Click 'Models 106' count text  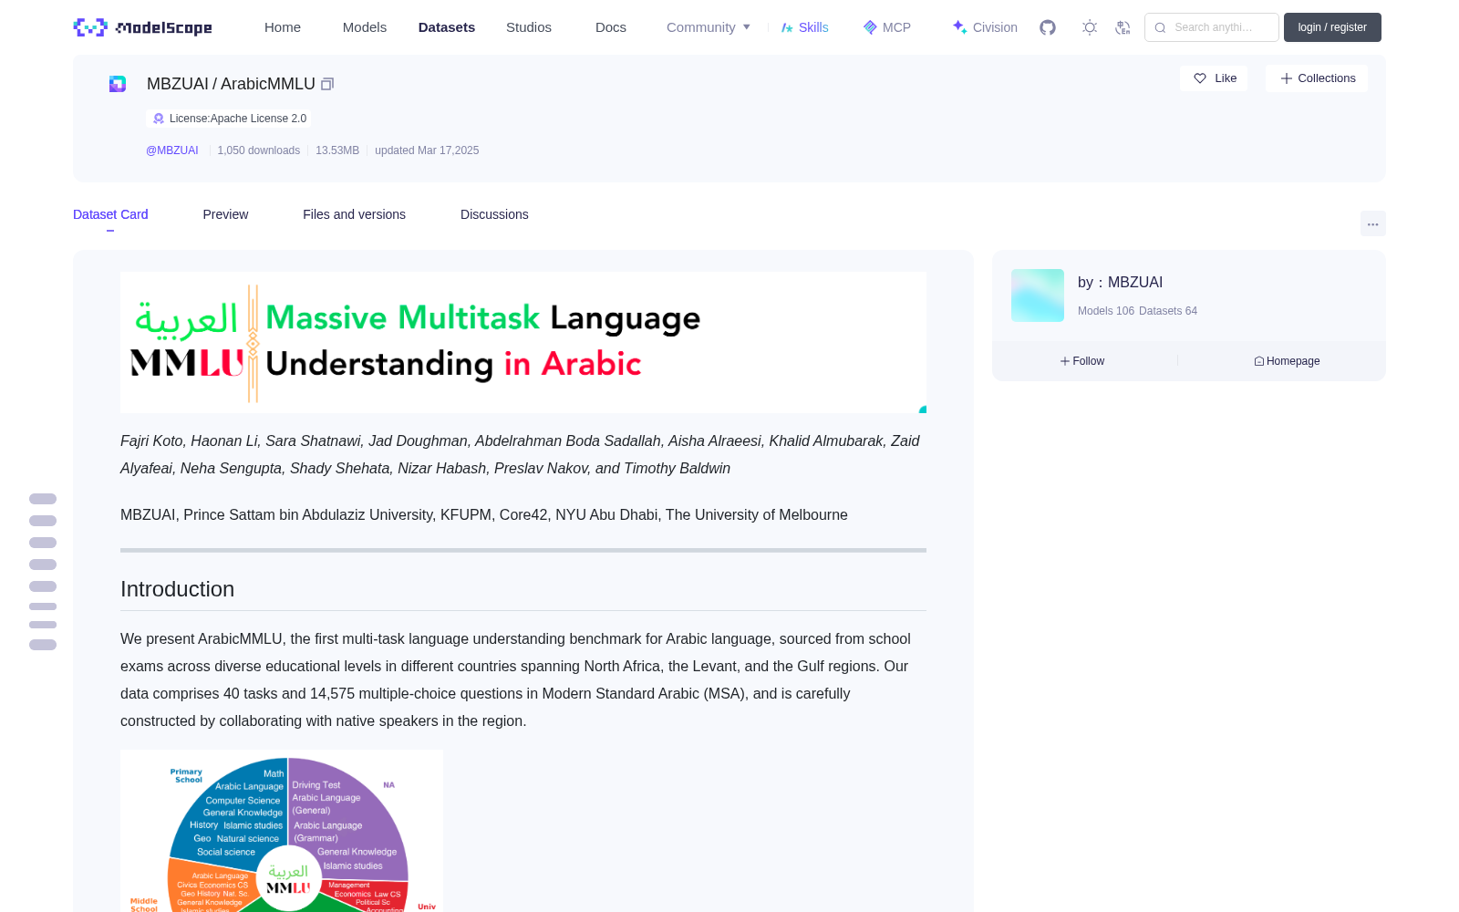coord(1106,311)
